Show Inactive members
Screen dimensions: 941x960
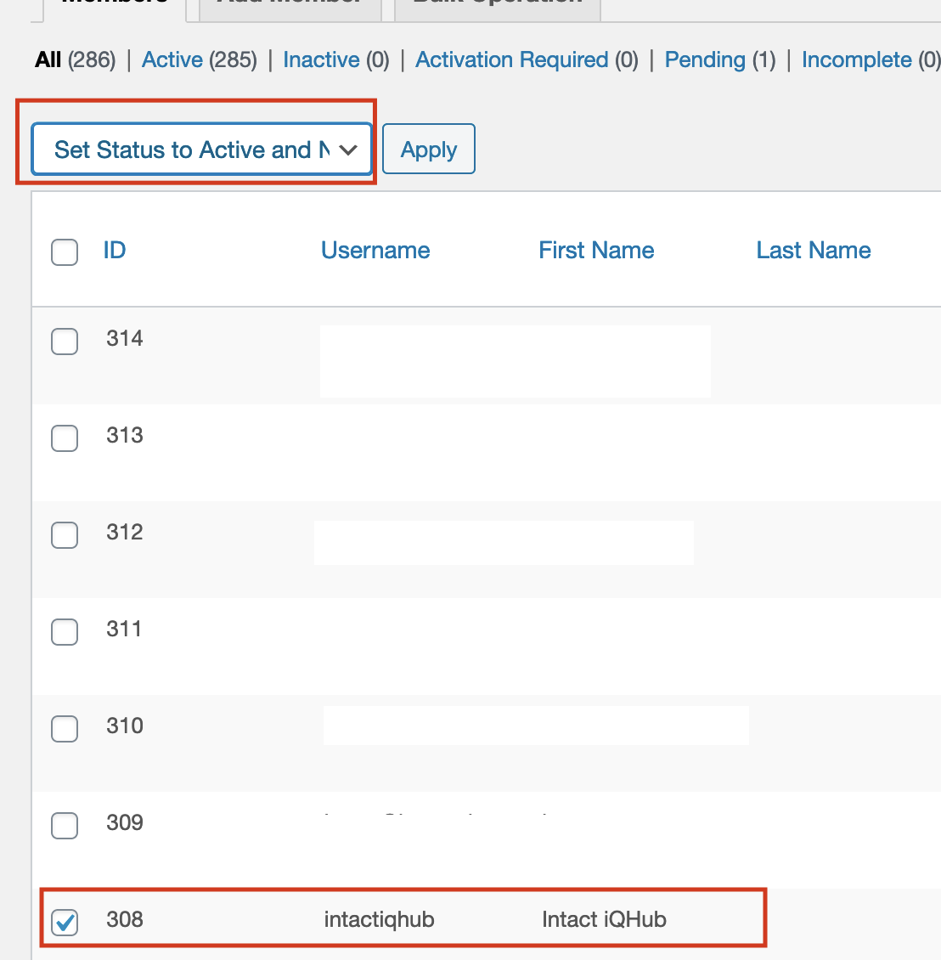[322, 59]
